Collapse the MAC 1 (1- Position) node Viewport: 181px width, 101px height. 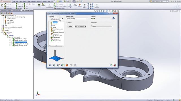[x=8, y=37]
